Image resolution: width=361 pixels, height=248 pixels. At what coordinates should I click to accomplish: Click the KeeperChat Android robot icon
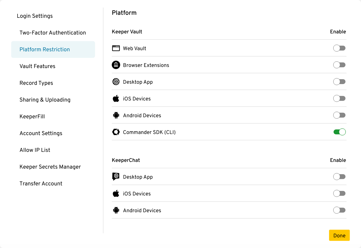(116, 210)
